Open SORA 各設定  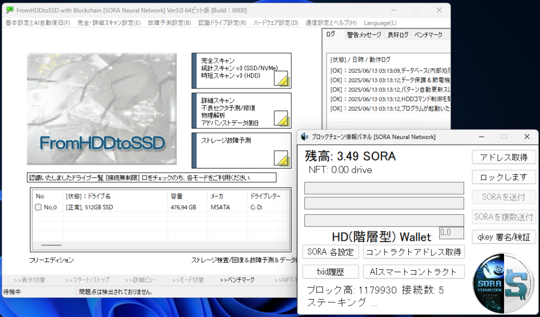331,252
